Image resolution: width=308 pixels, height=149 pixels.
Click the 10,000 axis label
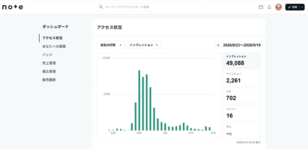106,58
